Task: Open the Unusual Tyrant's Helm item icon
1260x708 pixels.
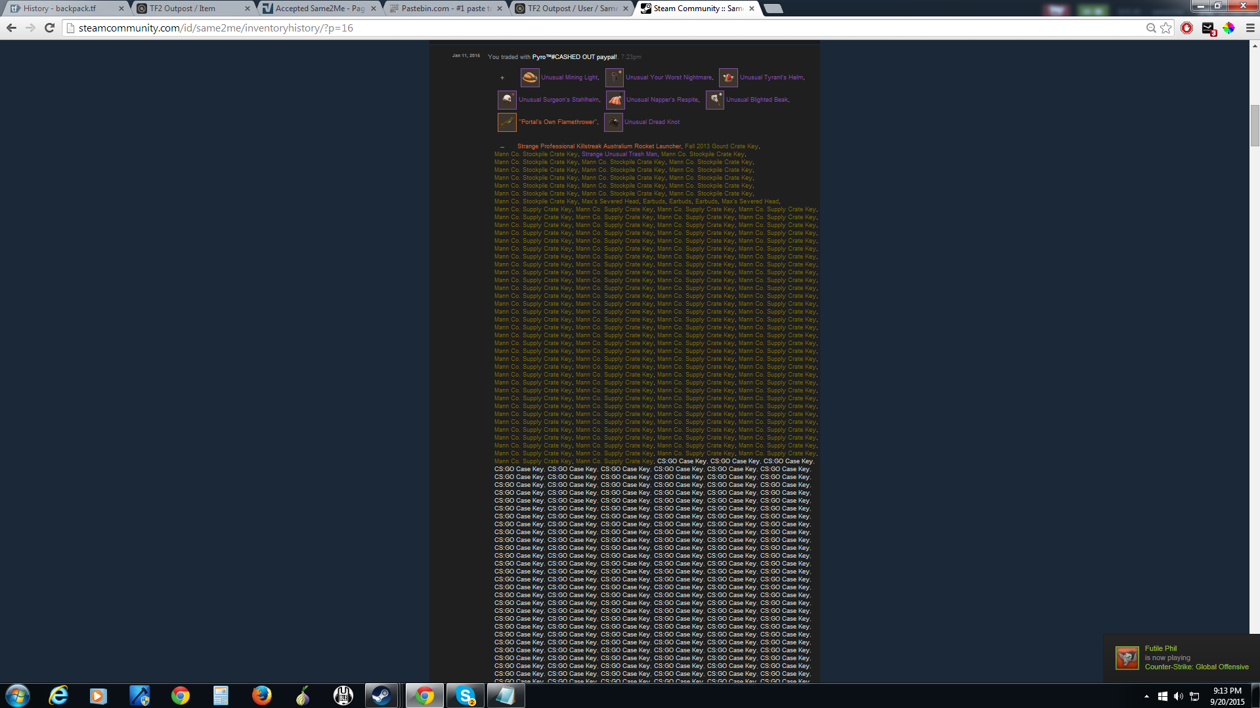Action: (728, 77)
